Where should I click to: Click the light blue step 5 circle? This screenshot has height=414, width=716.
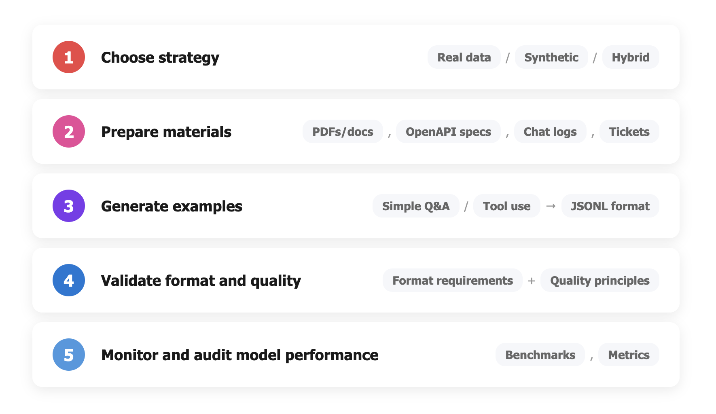click(69, 355)
